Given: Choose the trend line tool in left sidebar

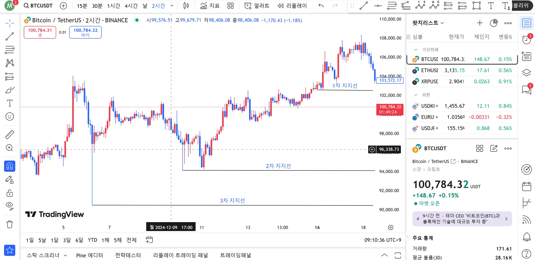Looking at the screenshot, I should coord(10,36).
